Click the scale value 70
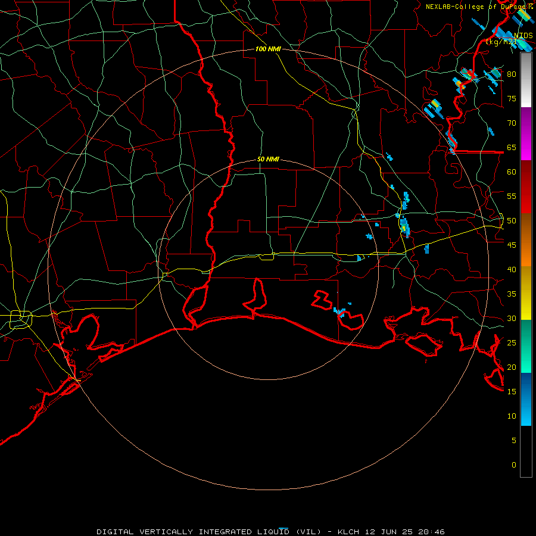The height and width of the screenshot is (536, 536). click(x=512, y=123)
